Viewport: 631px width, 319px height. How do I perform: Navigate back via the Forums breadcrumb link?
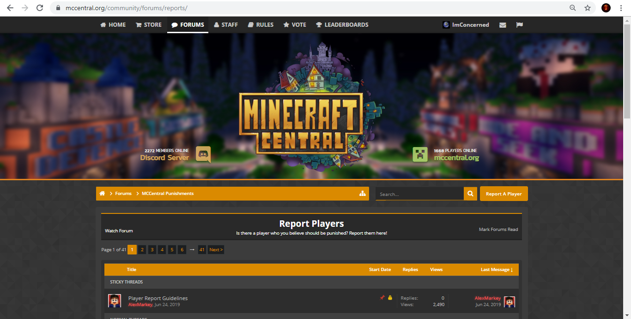(123, 193)
